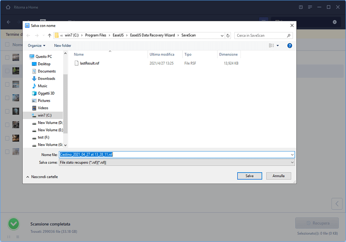Refresh the SaveScan folder listing
Image resolution: width=346 pixels, height=242 pixels.
coord(228,36)
